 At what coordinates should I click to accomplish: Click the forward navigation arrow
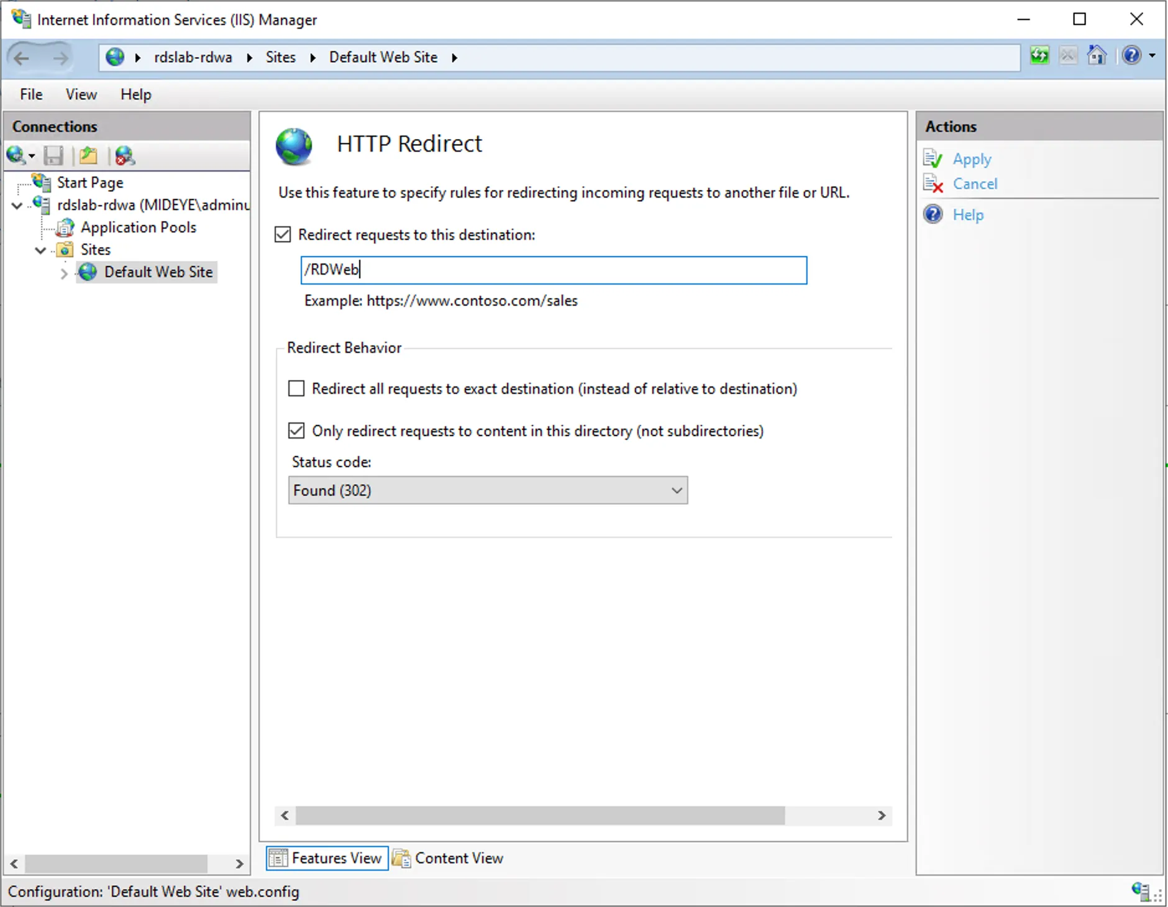pos(60,57)
